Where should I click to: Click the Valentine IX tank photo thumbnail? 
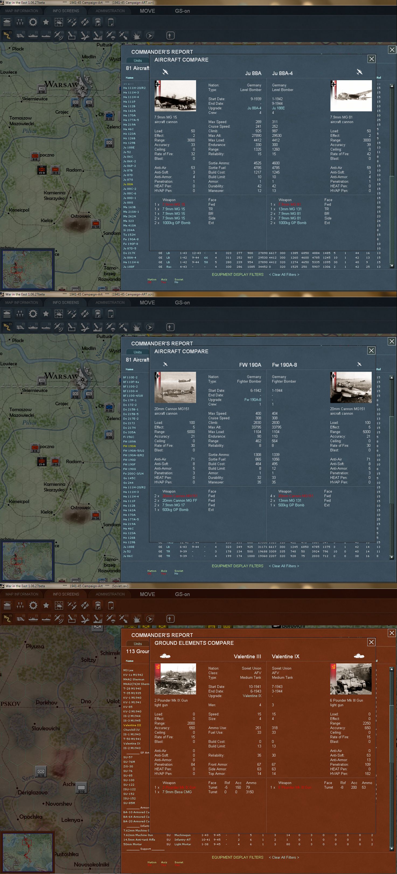point(351,679)
